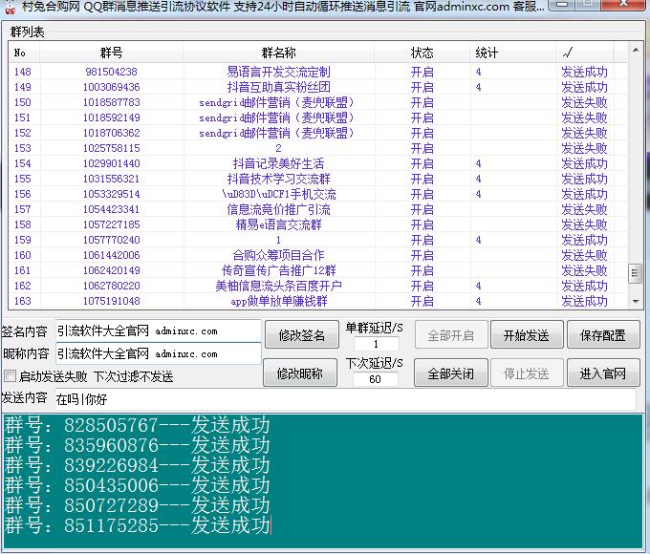Click the 群号 column header
The height and width of the screenshot is (554, 650).
tap(111, 53)
